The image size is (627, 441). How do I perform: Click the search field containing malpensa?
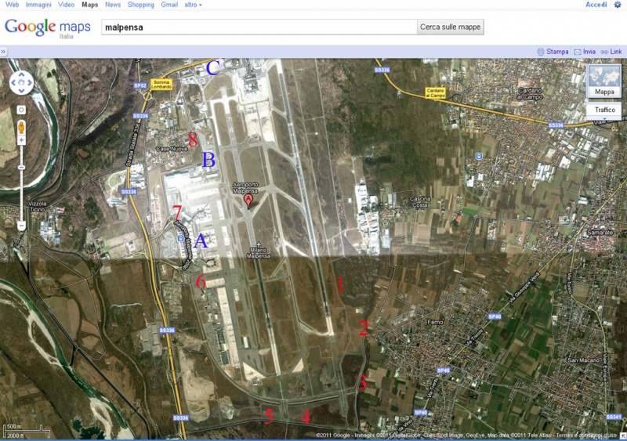click(x=259, y=27)
